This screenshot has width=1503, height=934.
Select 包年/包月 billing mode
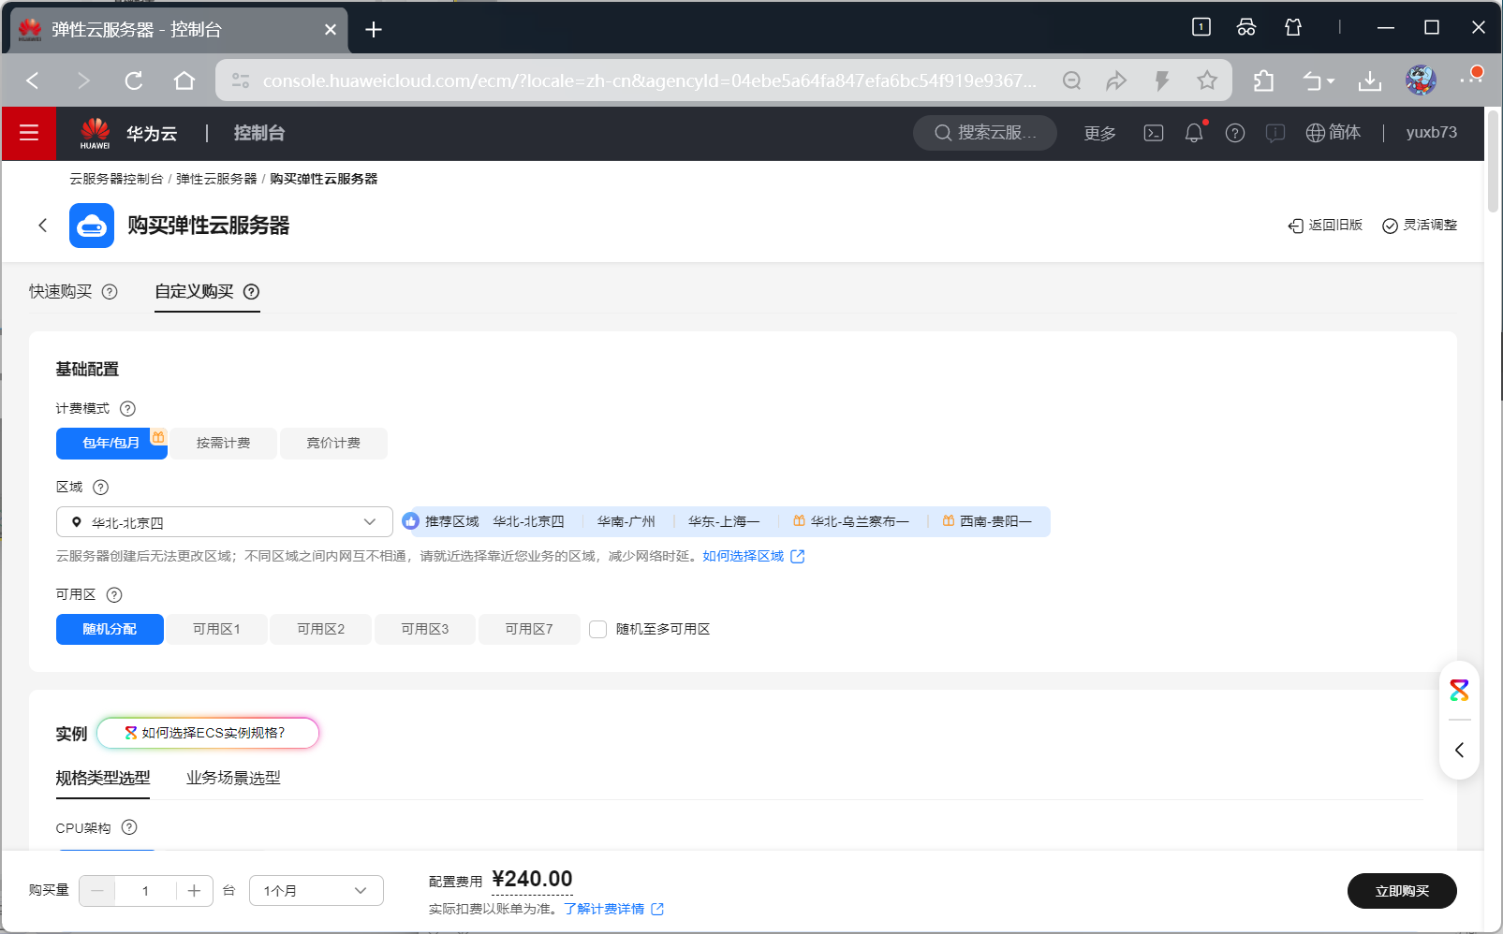[x=111, y=444]
